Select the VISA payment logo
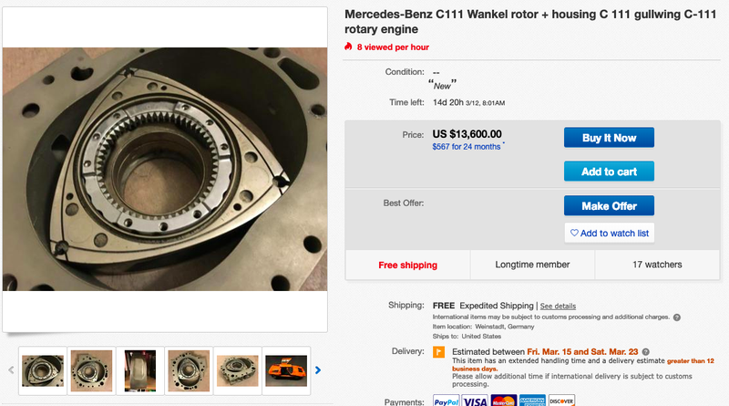Viewport: 729px width, 406px height. point(475,401)
